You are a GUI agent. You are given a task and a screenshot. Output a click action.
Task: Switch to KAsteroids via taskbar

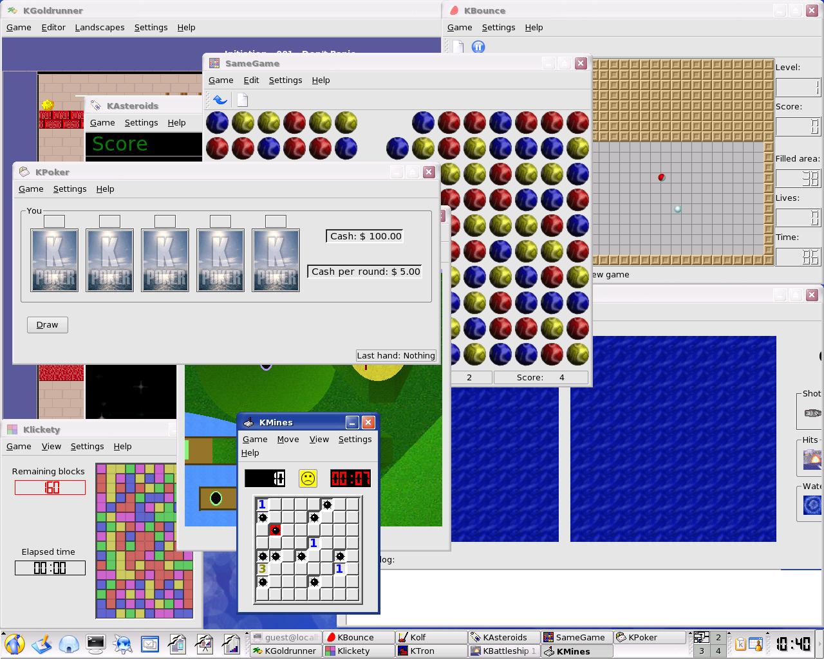click(x=504, y=637)
